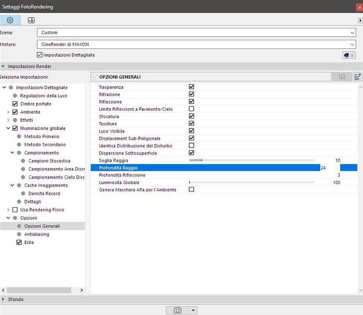Uncheck Impostazioni Dettagliate checkbox

[40, 55]
